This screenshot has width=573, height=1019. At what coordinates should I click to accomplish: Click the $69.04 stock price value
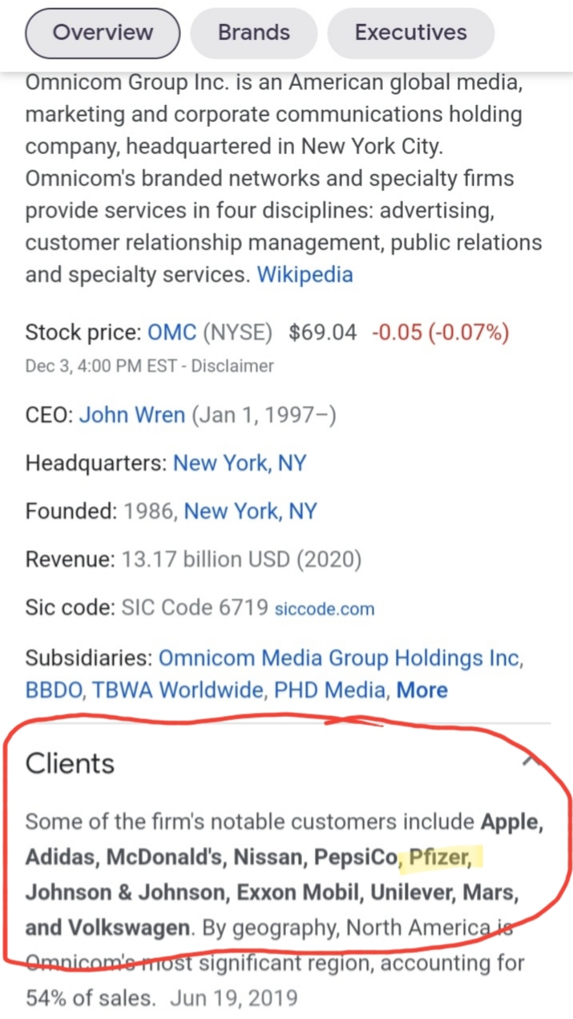[x=322, y=332]
